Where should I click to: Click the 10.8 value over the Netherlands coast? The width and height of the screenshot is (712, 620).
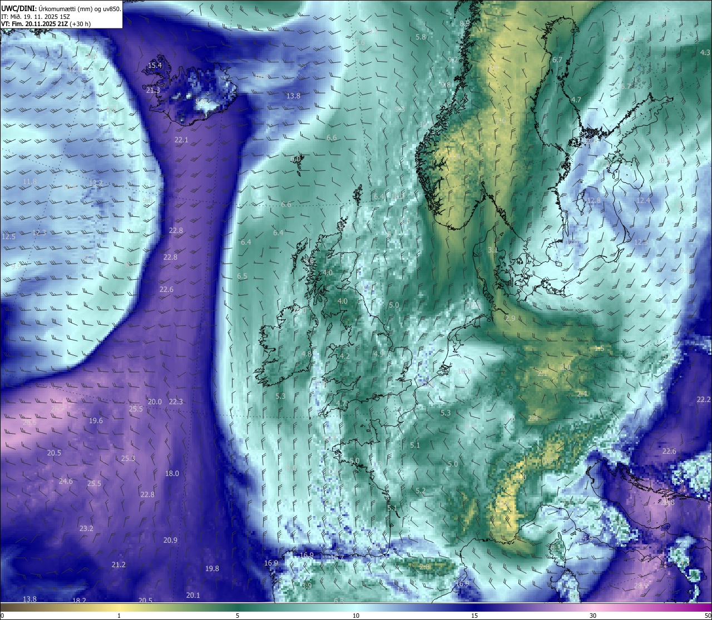[x=464, y=371]
